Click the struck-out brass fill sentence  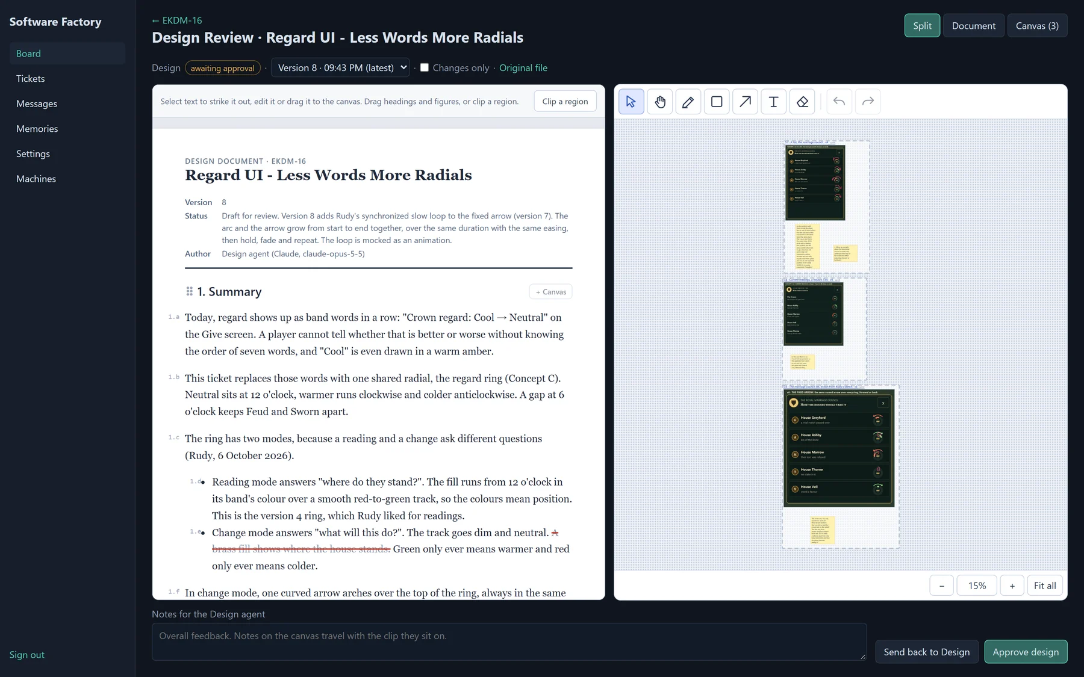pyautogui.click(x=301, y=549)
